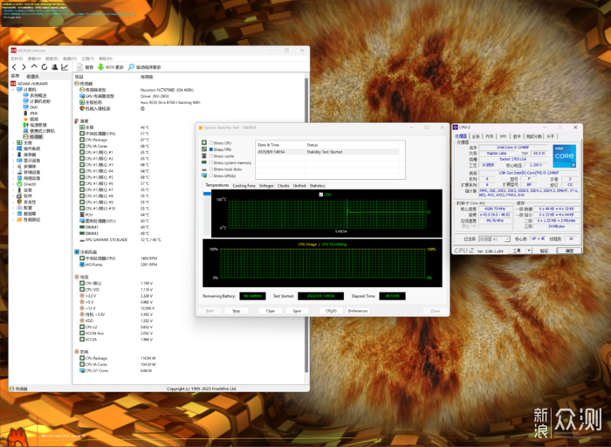Switch to Cooling Fans tab
611x447 pixels.
tap(244, 185)
